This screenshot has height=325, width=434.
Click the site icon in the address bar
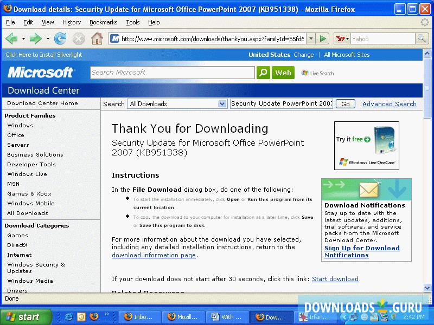point(114,38)
